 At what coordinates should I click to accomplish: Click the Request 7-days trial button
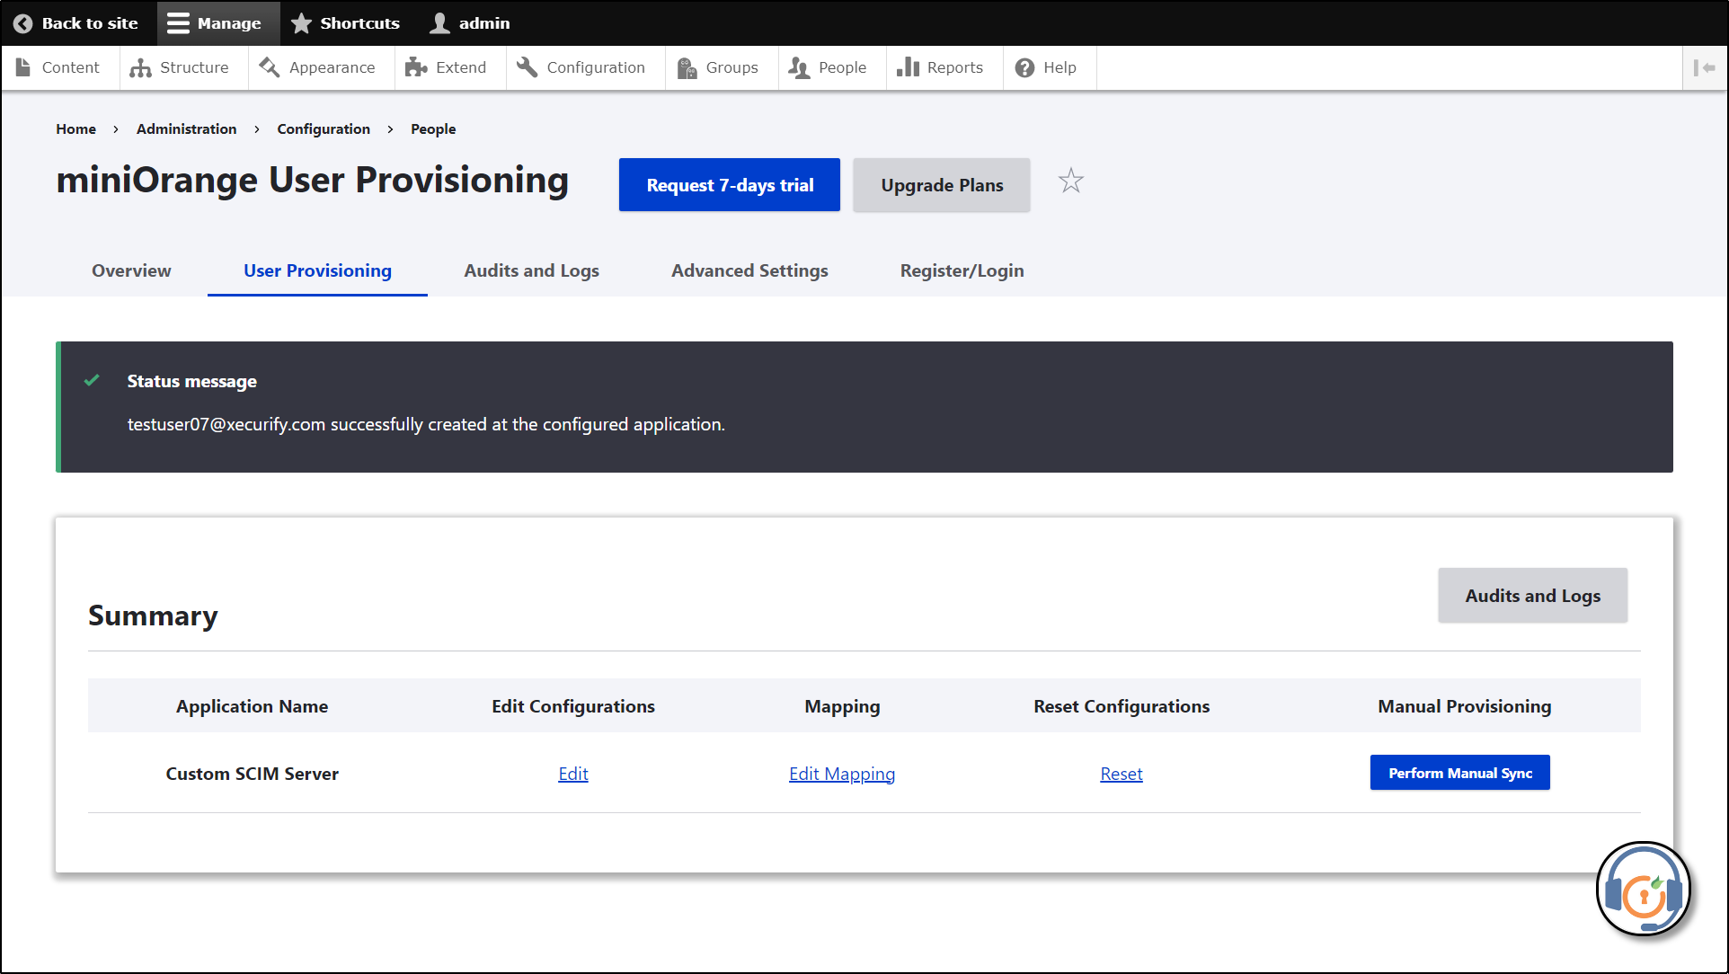[729, 185]
